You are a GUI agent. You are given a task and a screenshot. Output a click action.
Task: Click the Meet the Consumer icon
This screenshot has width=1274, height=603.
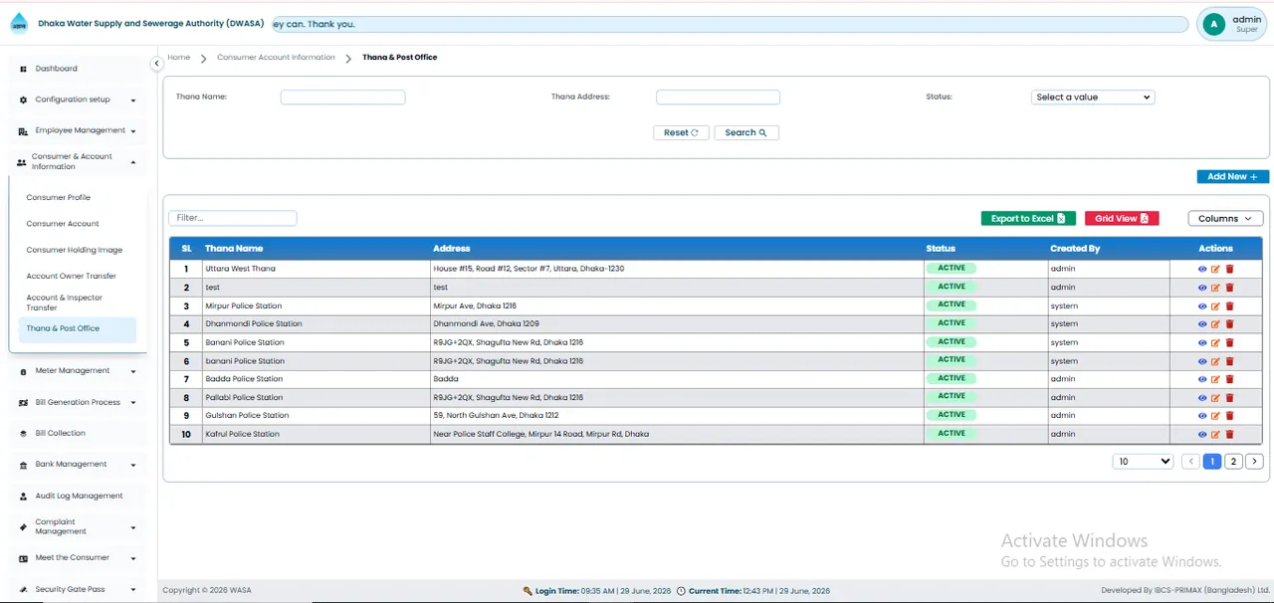[23, 558]
